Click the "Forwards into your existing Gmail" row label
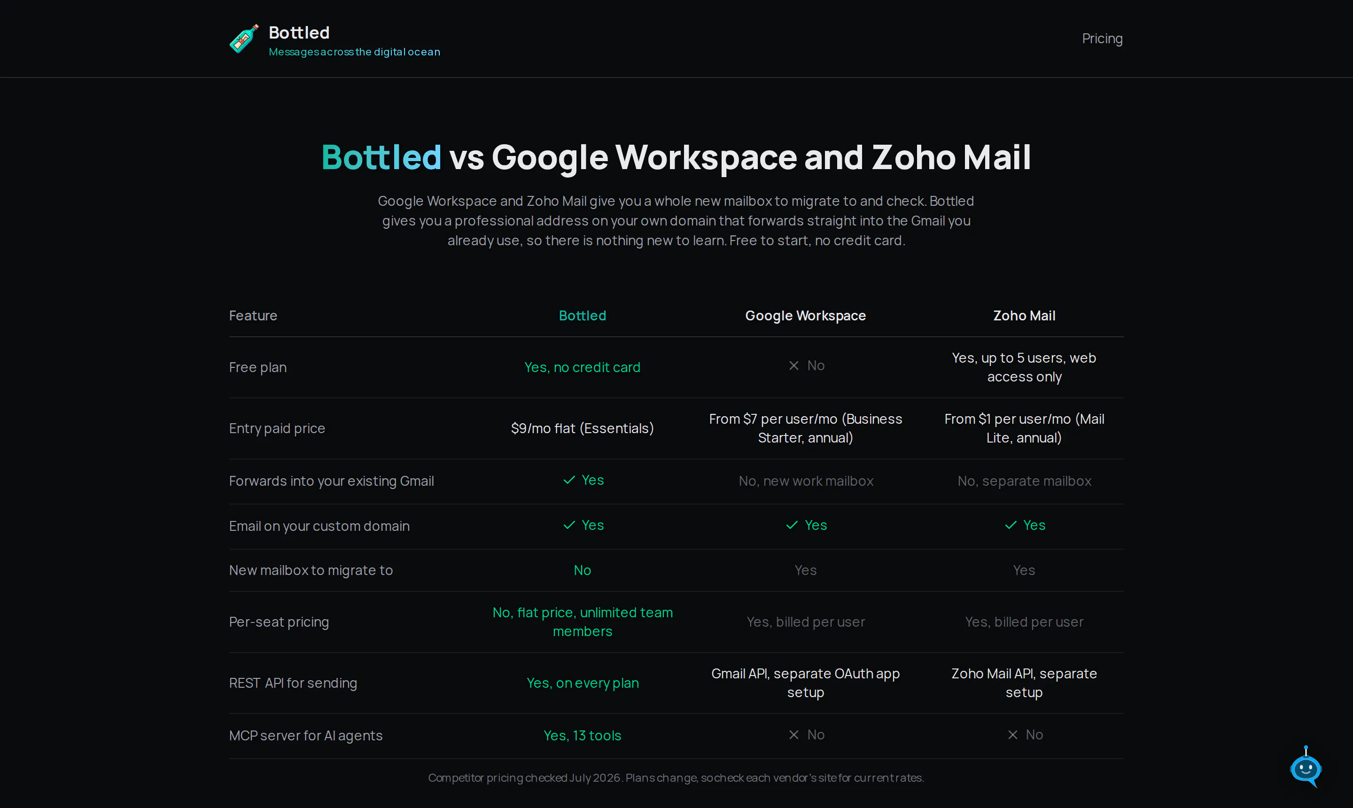Screen dimensions: 1353x808 coord(332,482)
